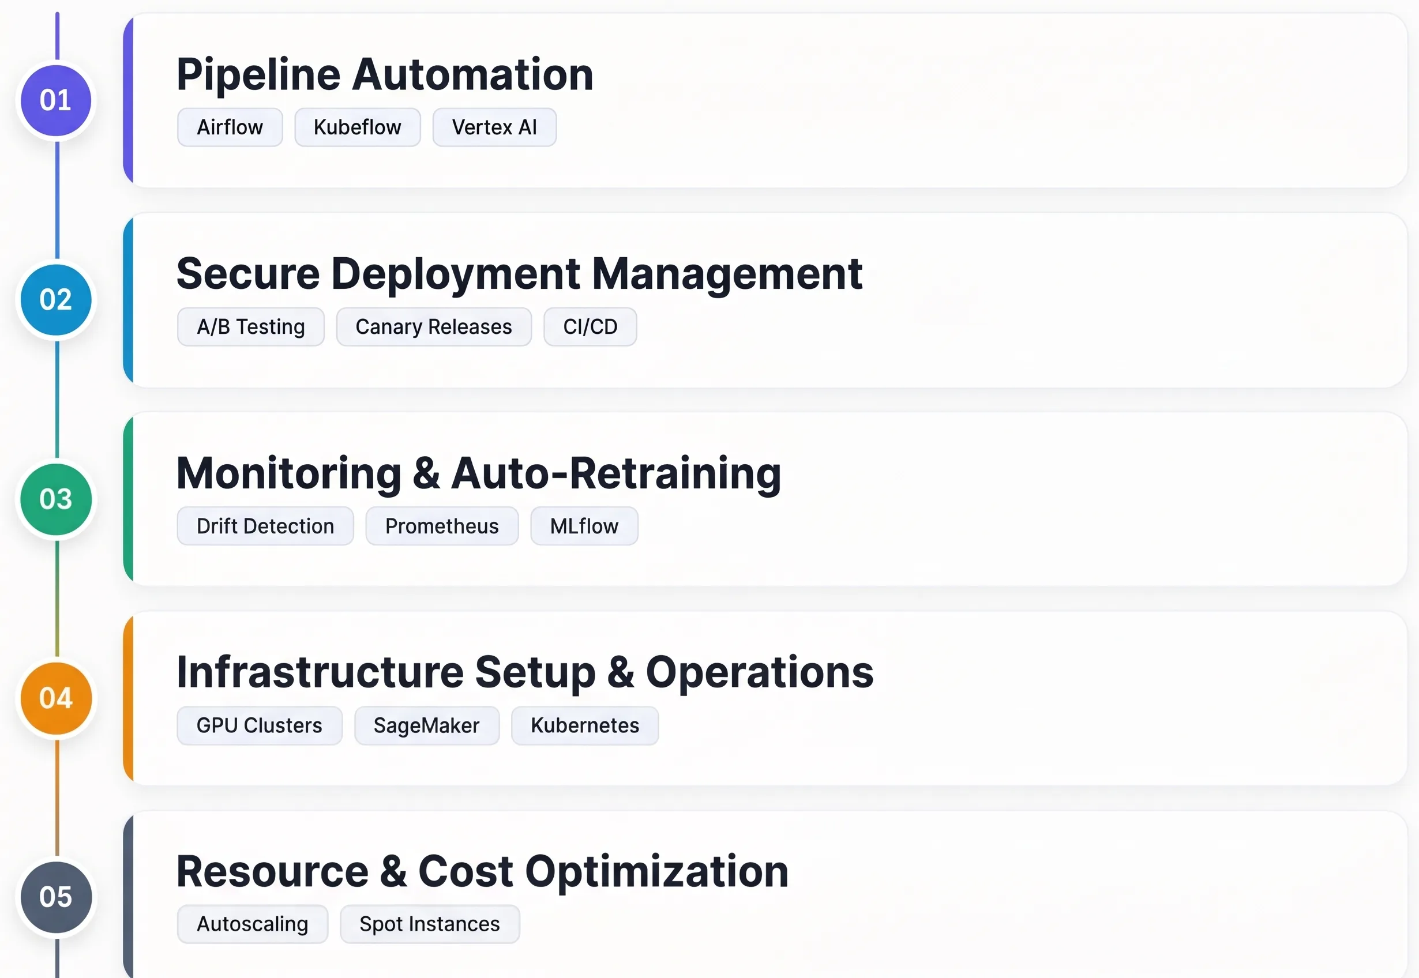The image size is (1419, 978).
Task: Select the Spot Instances tag
Action: coord(430,924)
